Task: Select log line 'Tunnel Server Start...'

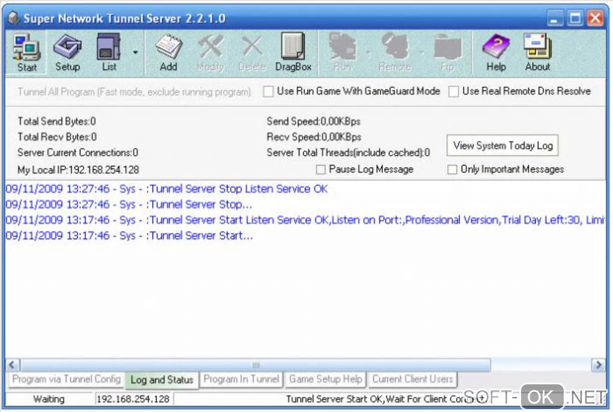Action: (x=129, y=236)
